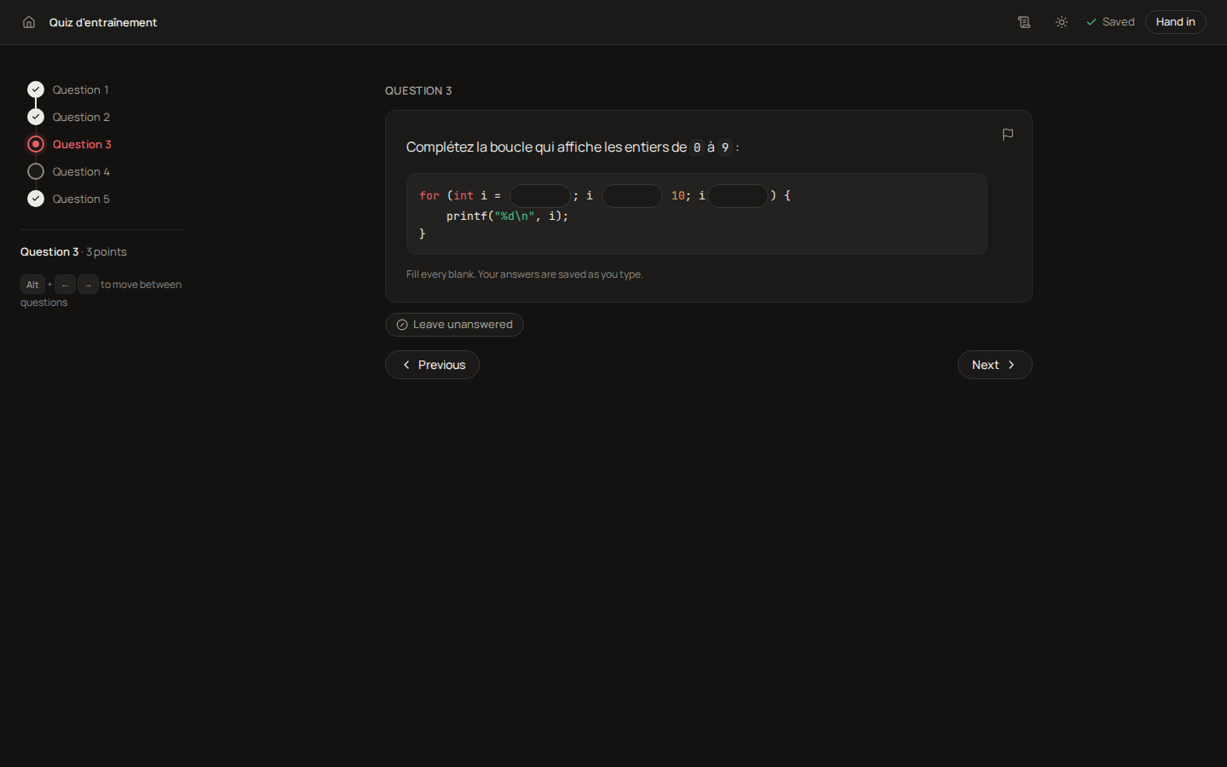
Task: Focus the increment blank before closing parenthesis
Action: pyautogui.click(x=738, y=196)
